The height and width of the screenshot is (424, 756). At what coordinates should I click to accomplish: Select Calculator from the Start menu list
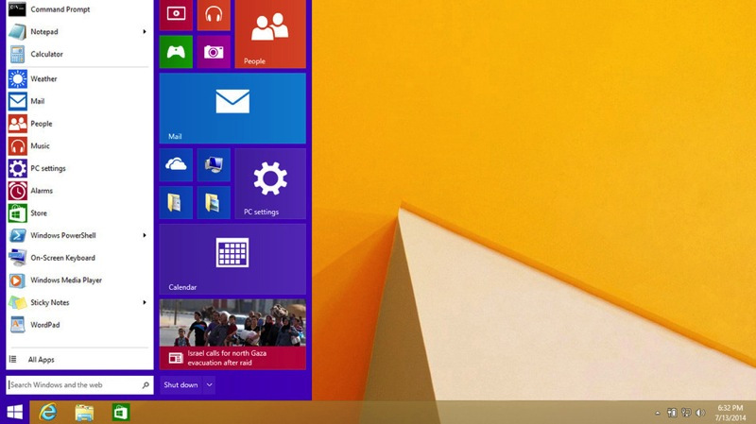tap(46, 55)
